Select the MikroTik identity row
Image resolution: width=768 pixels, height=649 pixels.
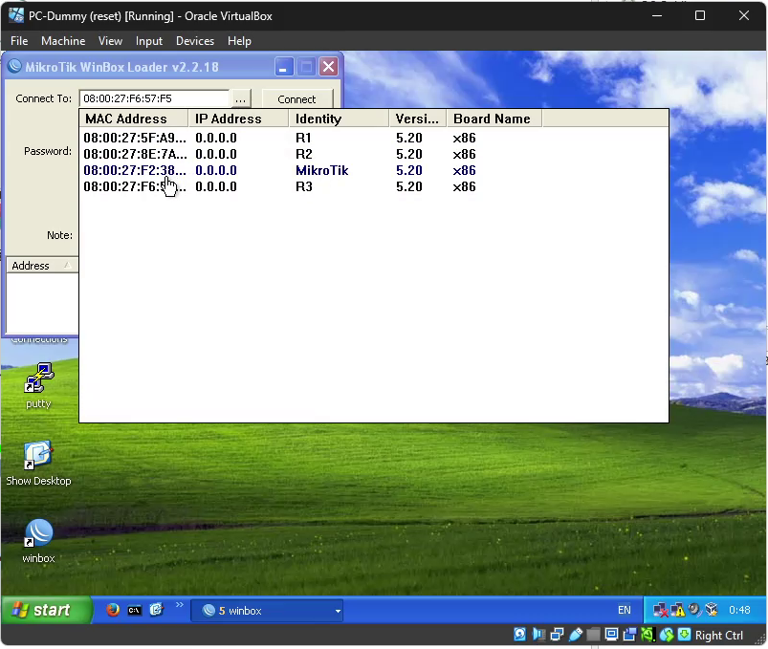point(374,170)
